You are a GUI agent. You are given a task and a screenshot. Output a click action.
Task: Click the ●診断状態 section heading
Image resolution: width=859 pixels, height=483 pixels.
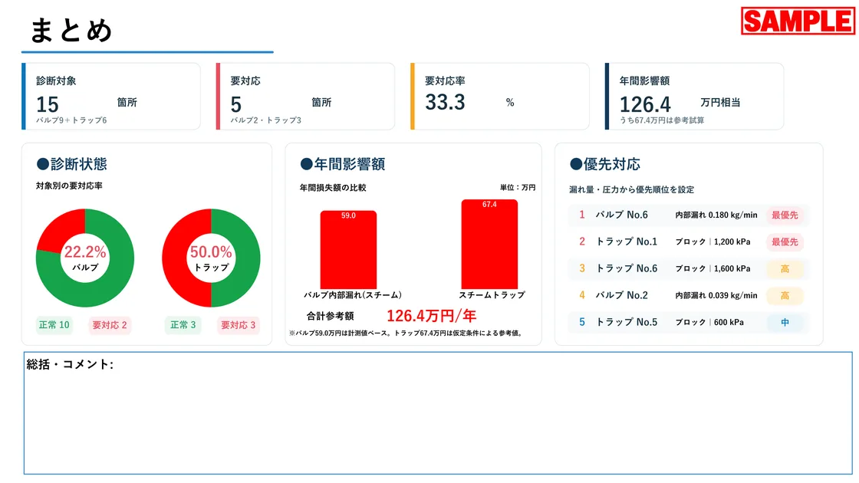72,164
